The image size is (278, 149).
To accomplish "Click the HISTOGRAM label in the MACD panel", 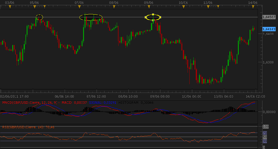I will [x=129, y=103].
